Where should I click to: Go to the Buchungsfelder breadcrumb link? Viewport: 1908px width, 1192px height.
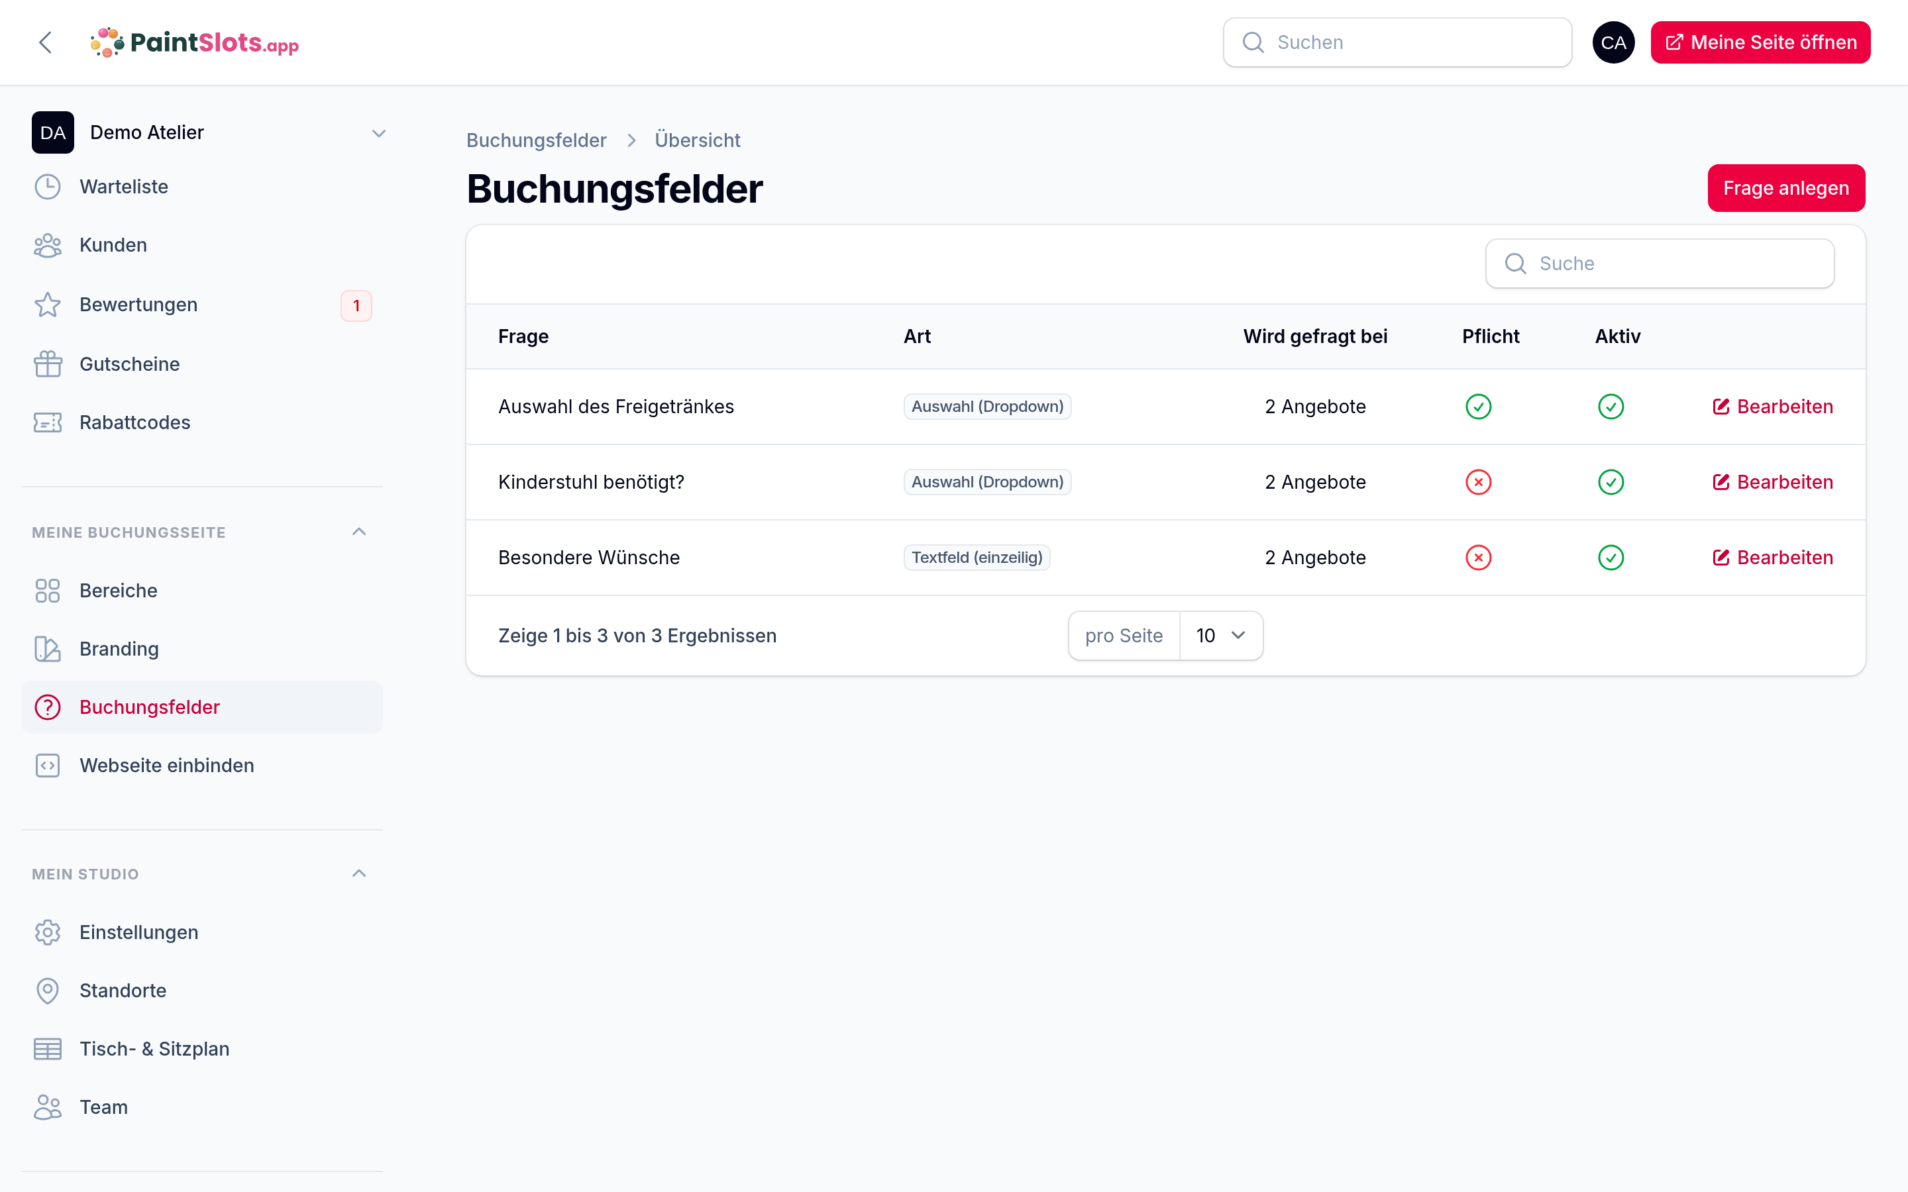click(536, 140)
